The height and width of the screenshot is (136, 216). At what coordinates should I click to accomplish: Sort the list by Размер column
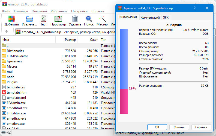(66, 40)
